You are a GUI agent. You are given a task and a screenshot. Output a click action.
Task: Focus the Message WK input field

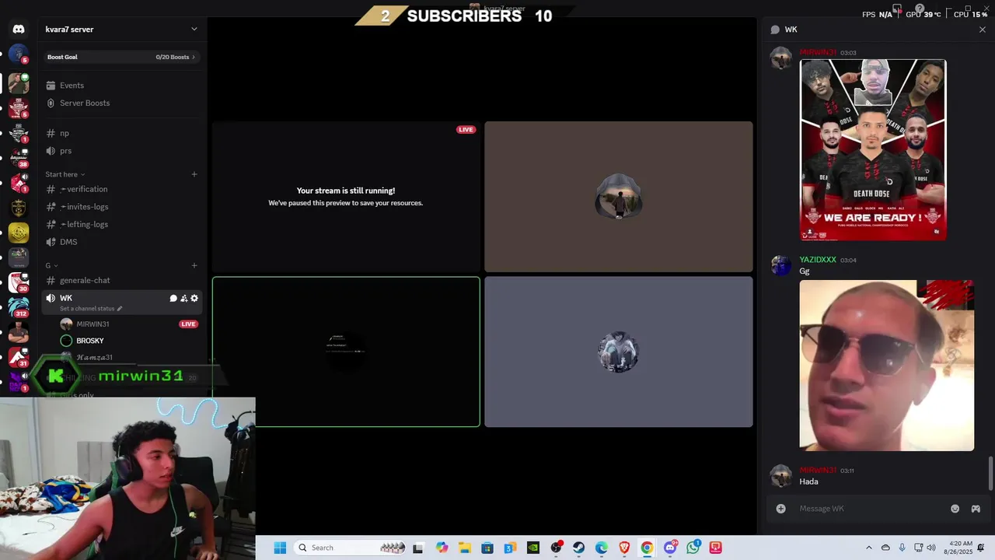(x=869, y=509)
